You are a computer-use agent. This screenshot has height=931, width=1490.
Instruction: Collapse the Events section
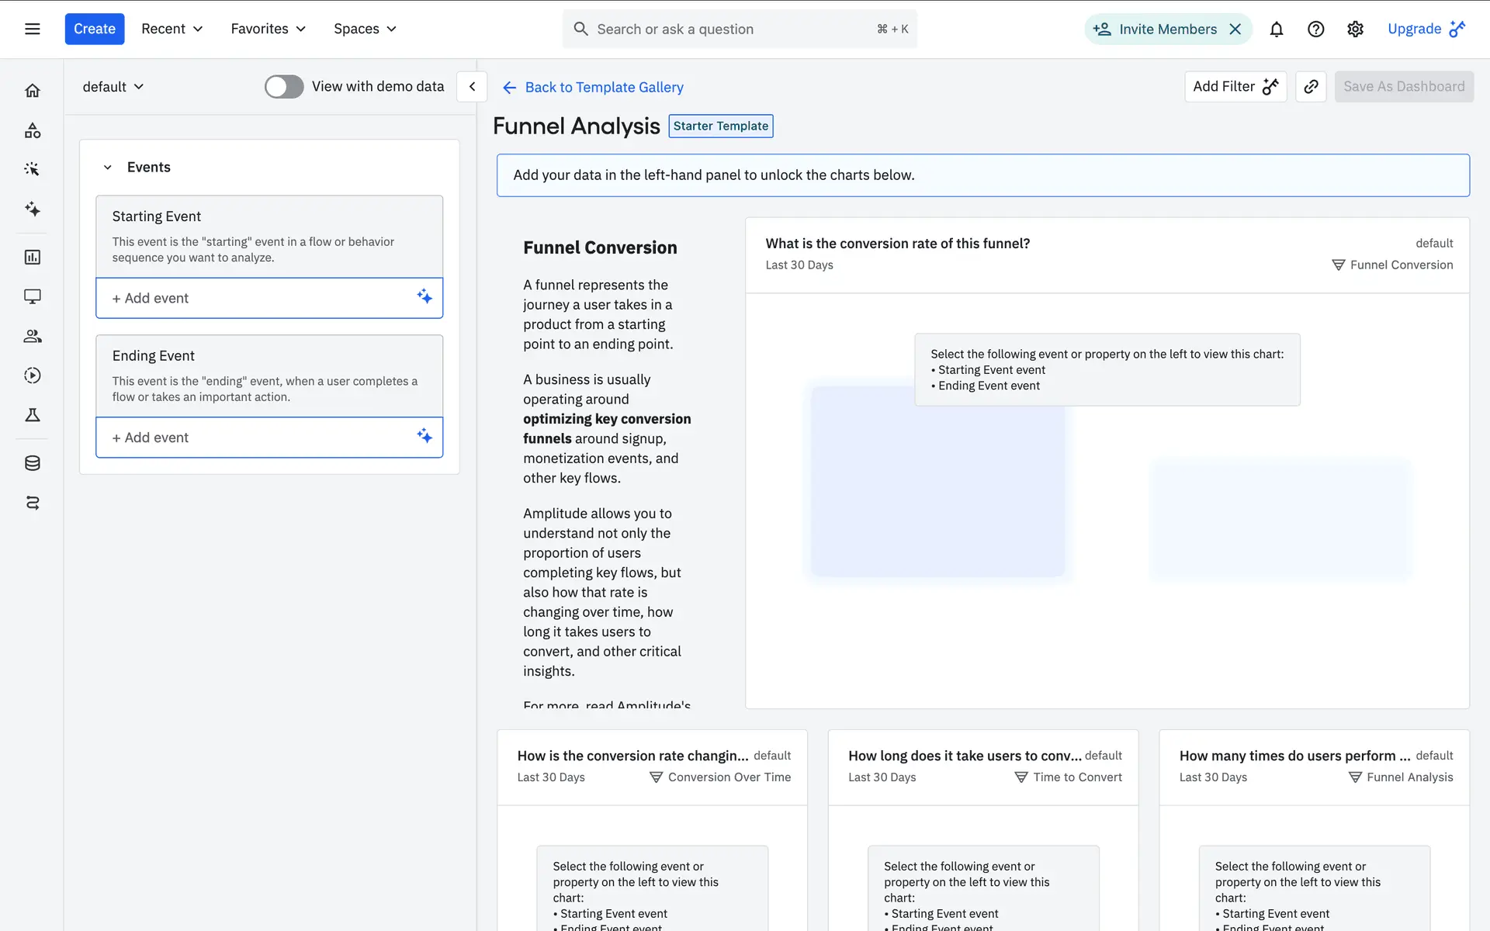pos(108,168)
